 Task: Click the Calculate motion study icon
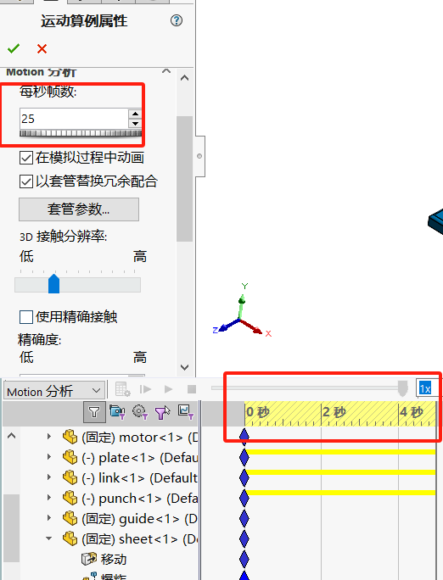coord(122,389)
